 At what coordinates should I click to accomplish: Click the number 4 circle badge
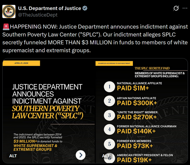[x=109, y=129]
